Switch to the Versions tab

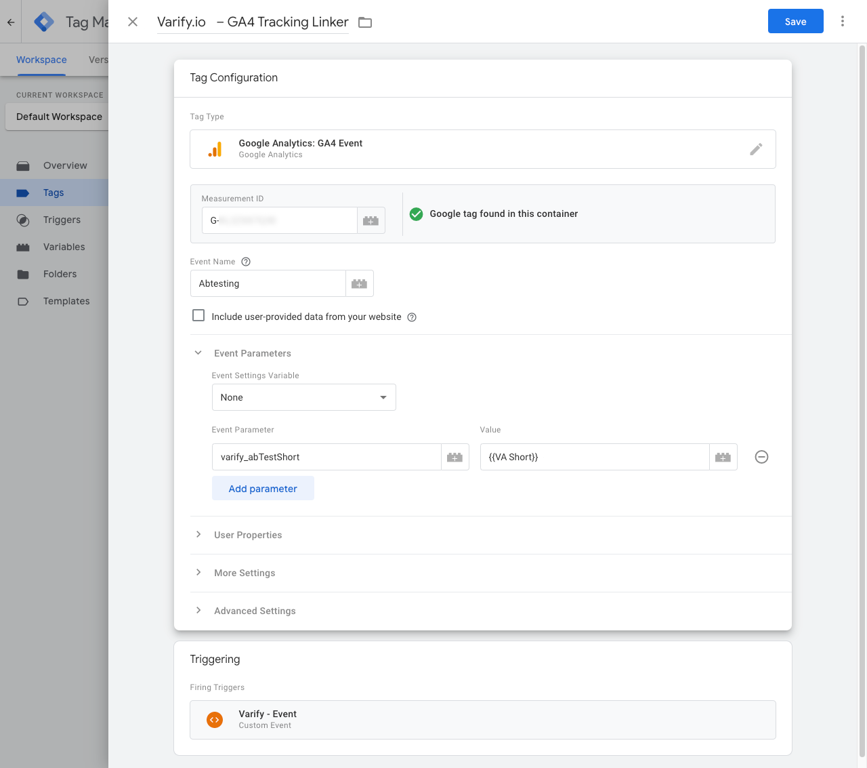[98, 60]
